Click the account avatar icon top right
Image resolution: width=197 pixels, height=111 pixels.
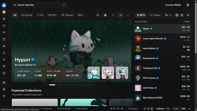click(x=188, y=5)
